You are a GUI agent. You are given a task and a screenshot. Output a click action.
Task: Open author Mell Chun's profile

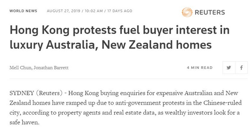20,68
